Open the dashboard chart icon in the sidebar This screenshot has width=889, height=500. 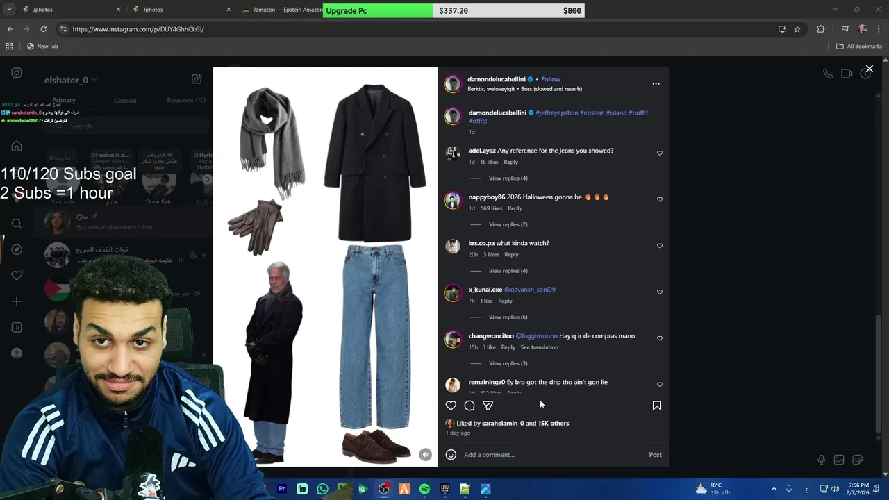(17, 327)
